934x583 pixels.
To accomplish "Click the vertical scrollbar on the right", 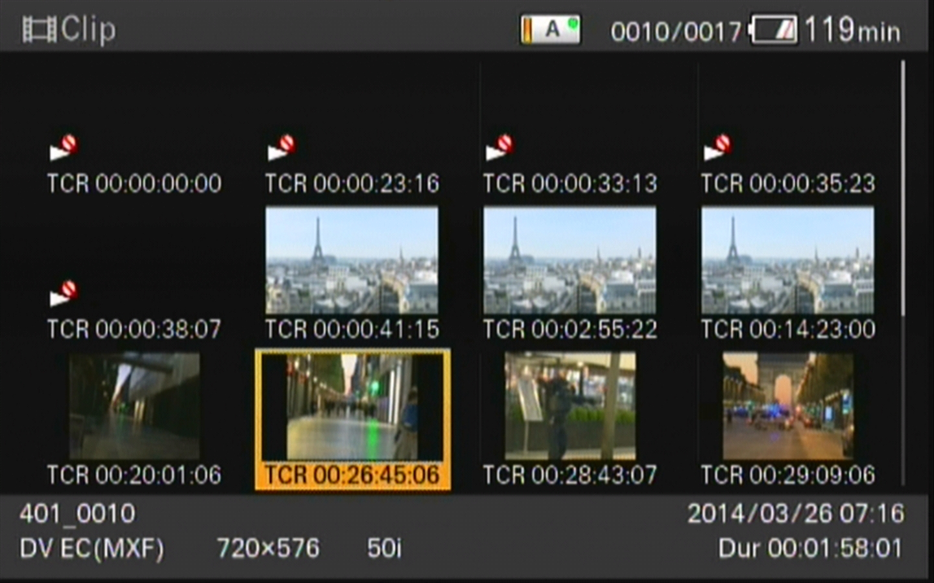I will click(902, 188).
